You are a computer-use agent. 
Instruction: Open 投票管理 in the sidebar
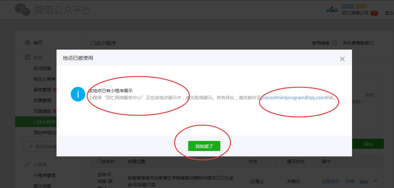pyautogui.click(x=42, y=100)
